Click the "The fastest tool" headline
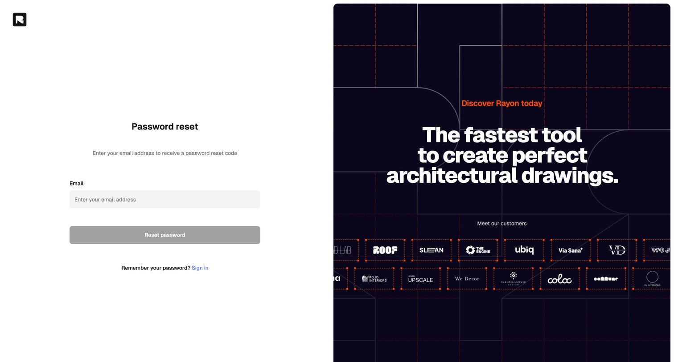The width and height of the screenshot is (674, 362). click(x=502, y=135)
